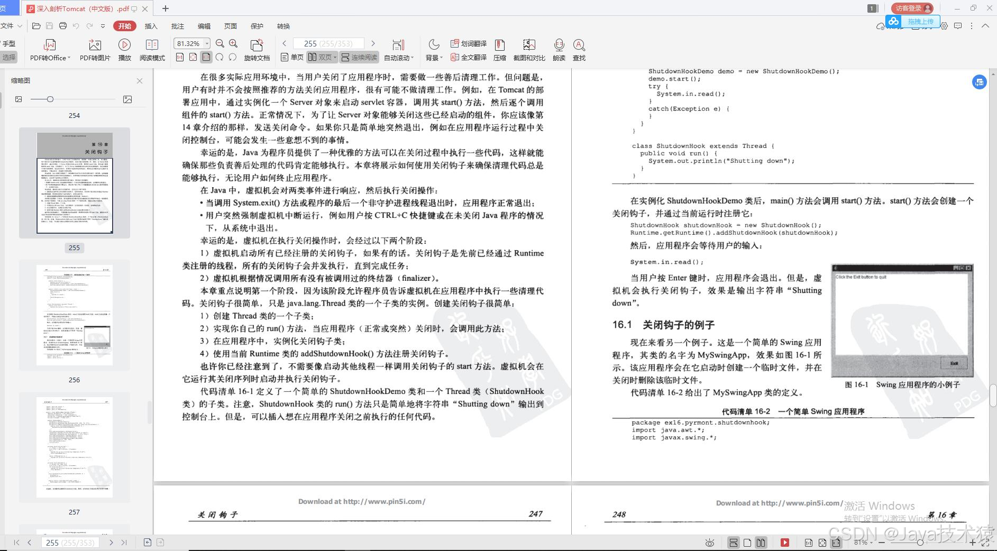Select page 256 thumbnail
Image resolution: width=997 pixels, height=551 pixels.
pyautogui.click(x=75, y=315)
